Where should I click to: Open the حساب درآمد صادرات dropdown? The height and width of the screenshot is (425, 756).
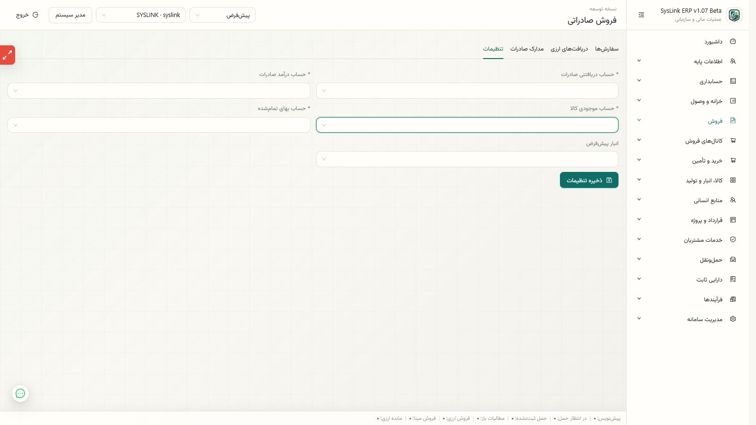click(159, 91)
